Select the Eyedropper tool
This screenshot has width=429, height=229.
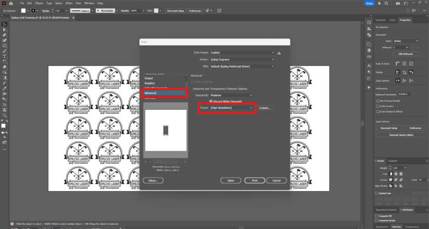coord(5,88)
